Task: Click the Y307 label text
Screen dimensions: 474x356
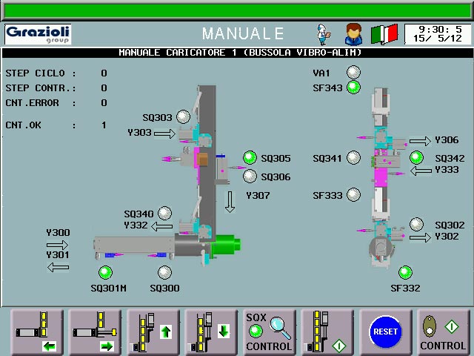Action: (x=258, y=196)
